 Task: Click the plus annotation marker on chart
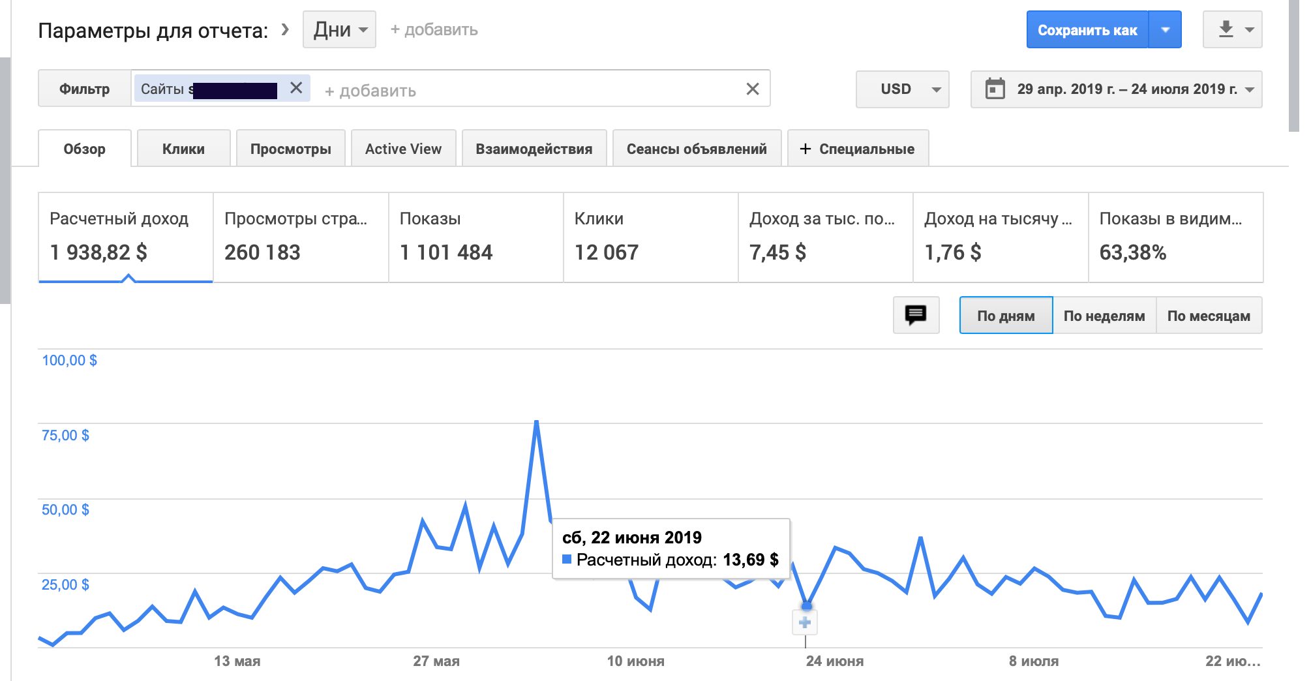805,623
